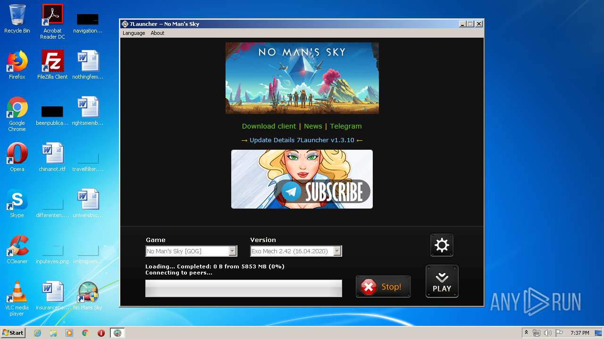Select the Opera desktop shortcut
Screen dimensions: 604x339
[x=17, y=157]
